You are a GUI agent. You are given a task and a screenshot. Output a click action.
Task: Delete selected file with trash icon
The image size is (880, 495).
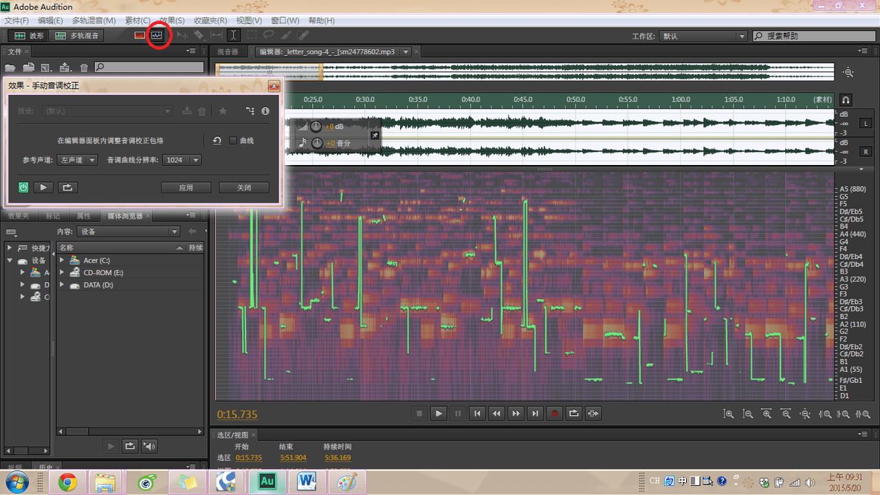[84, 67]
